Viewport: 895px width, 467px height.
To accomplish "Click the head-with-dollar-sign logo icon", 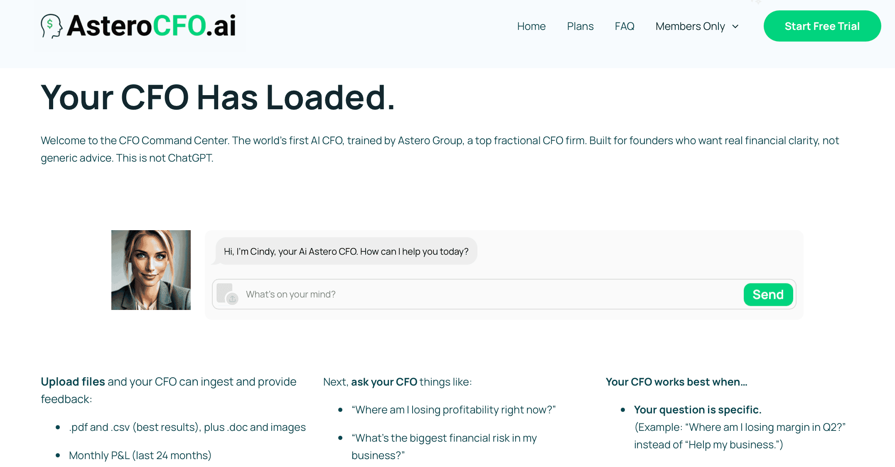I will 51,26.
